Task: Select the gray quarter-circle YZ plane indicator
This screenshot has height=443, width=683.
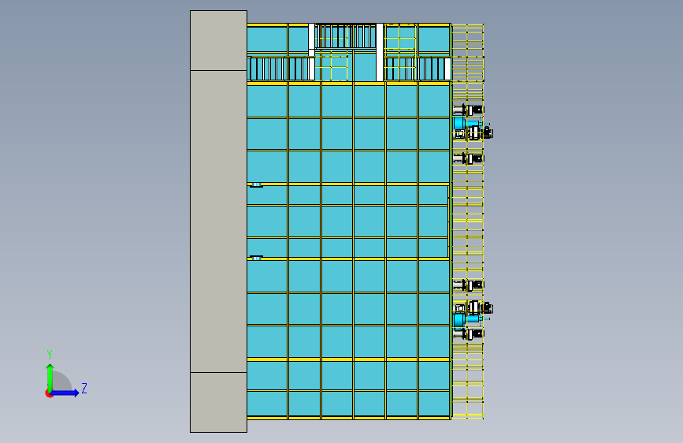Action: [x=61, y=382]
